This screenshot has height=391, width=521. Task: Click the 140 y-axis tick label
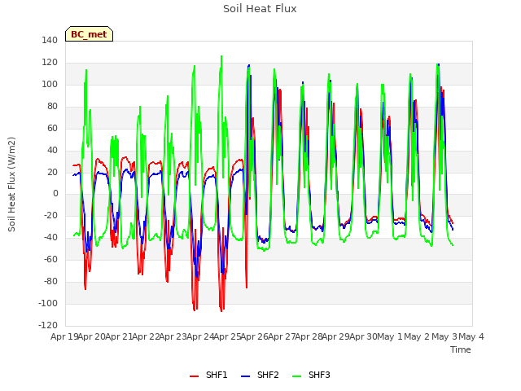[50, 40]
